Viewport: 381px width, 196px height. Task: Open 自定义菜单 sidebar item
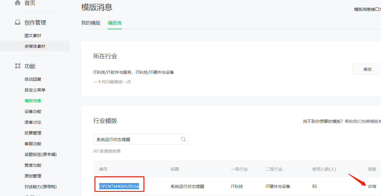pos(35,90)
